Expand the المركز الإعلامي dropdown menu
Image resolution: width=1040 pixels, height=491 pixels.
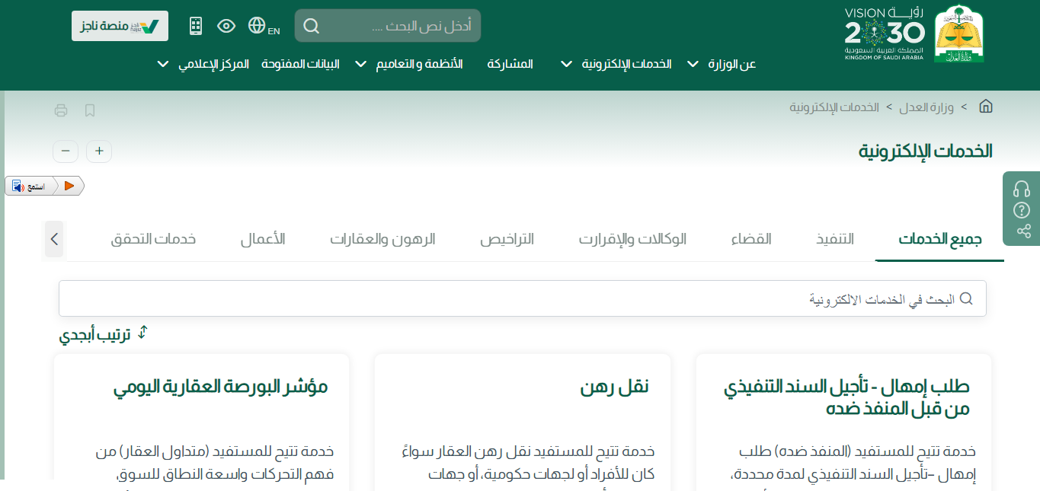[x=203, y=64]
